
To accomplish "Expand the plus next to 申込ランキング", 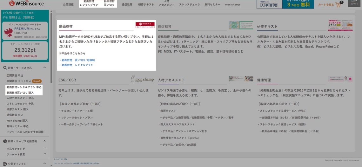I will (x=45, y=148).
